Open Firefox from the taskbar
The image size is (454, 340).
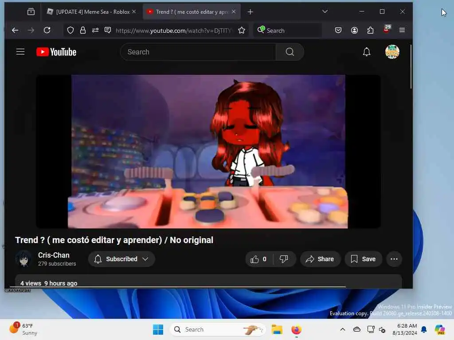coord(296,329)
